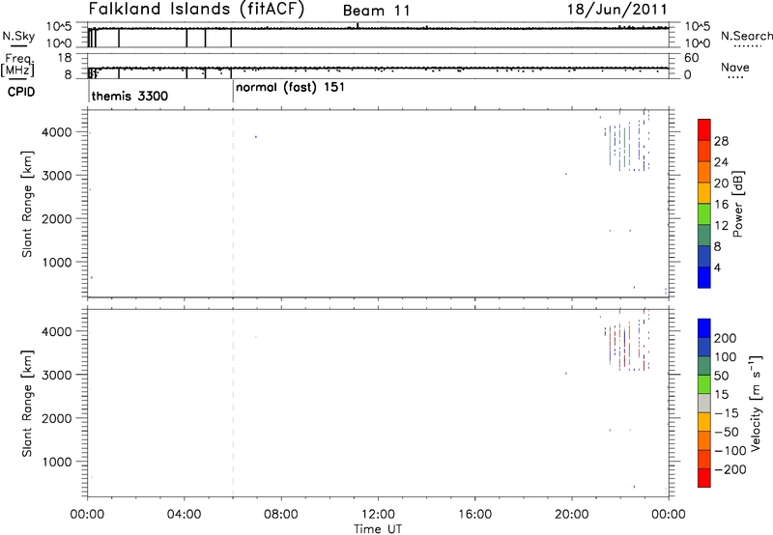Select the 'Beam 11' label
This screenshot has height=535, width=773.
point(376,11)
